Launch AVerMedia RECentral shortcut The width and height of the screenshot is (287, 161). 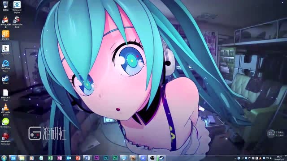pyautogui.click(x=6, y=139)
